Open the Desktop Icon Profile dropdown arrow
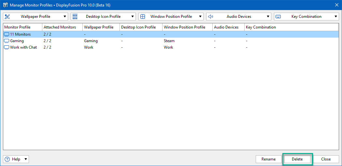The width and height of the screenshot is (342, 166). click(132, 17)
